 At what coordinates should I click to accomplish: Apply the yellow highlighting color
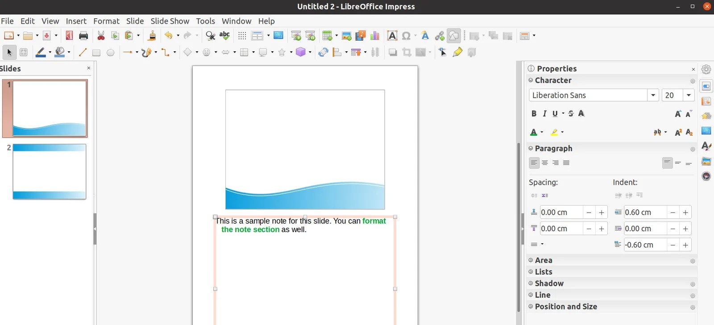[554, 132]
